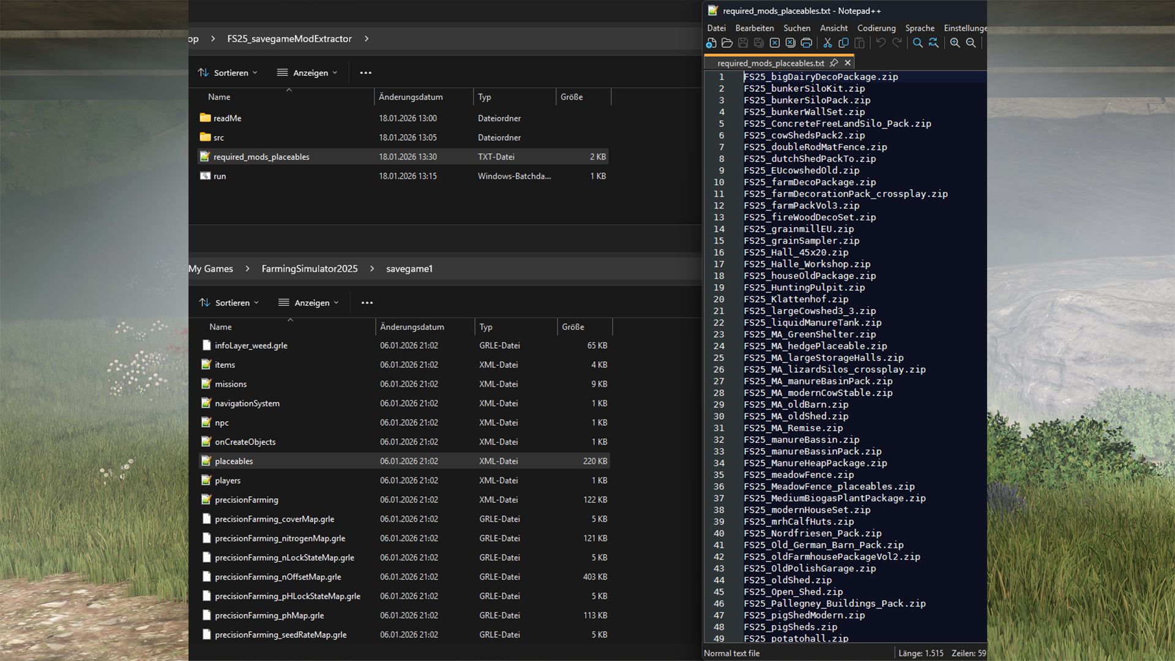This screenshot has width=1175, height=661.
Task: Open the Codierung menu in Notepad++
Action: click(876, 28)
